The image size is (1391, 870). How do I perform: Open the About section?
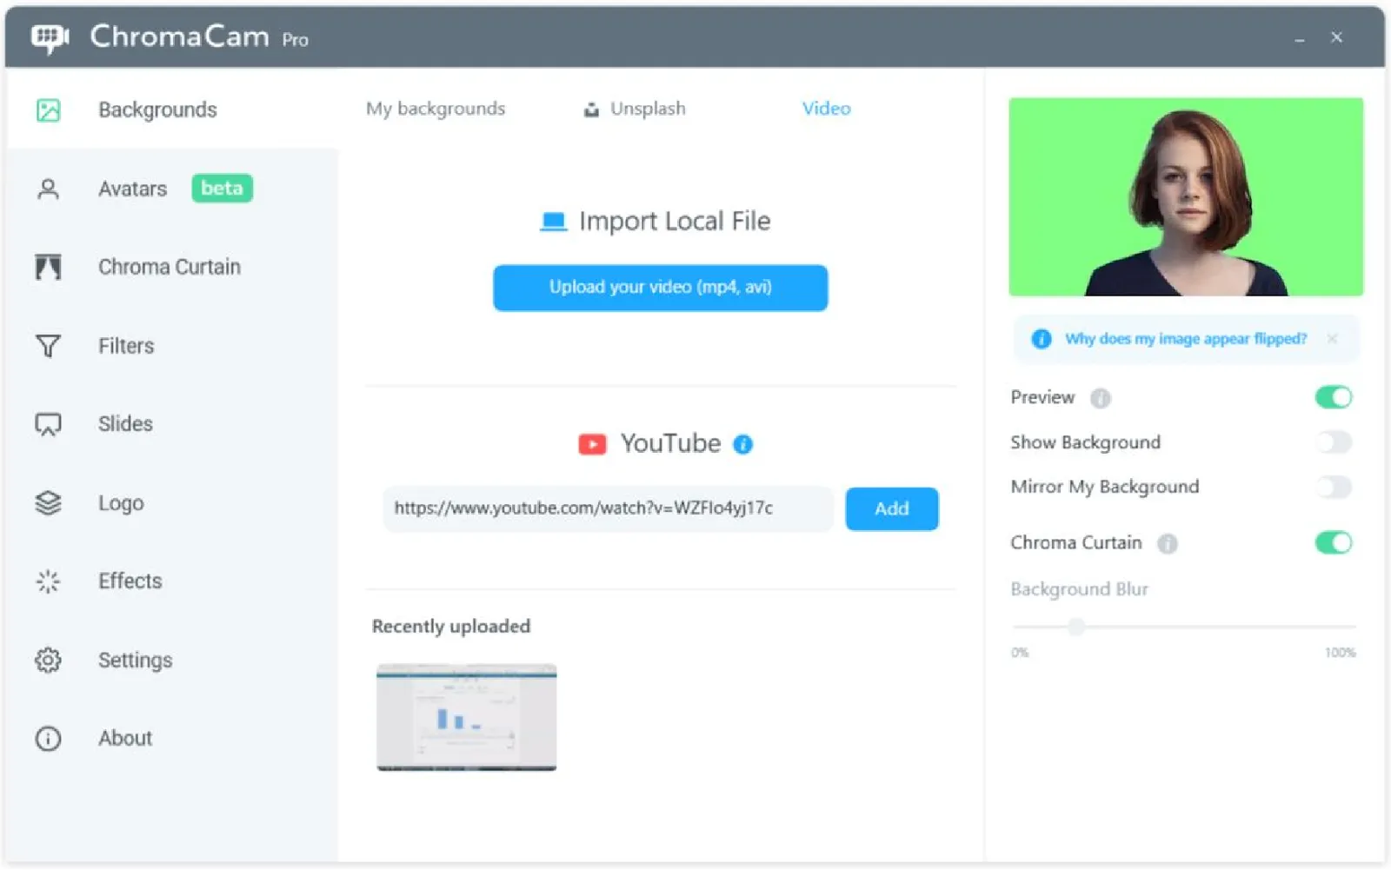172,739
